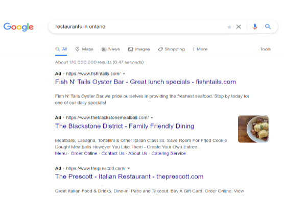The height and width of the screenshot is (203, 284).
Task: Click the Google logo
Action: (x=18, y=27)
